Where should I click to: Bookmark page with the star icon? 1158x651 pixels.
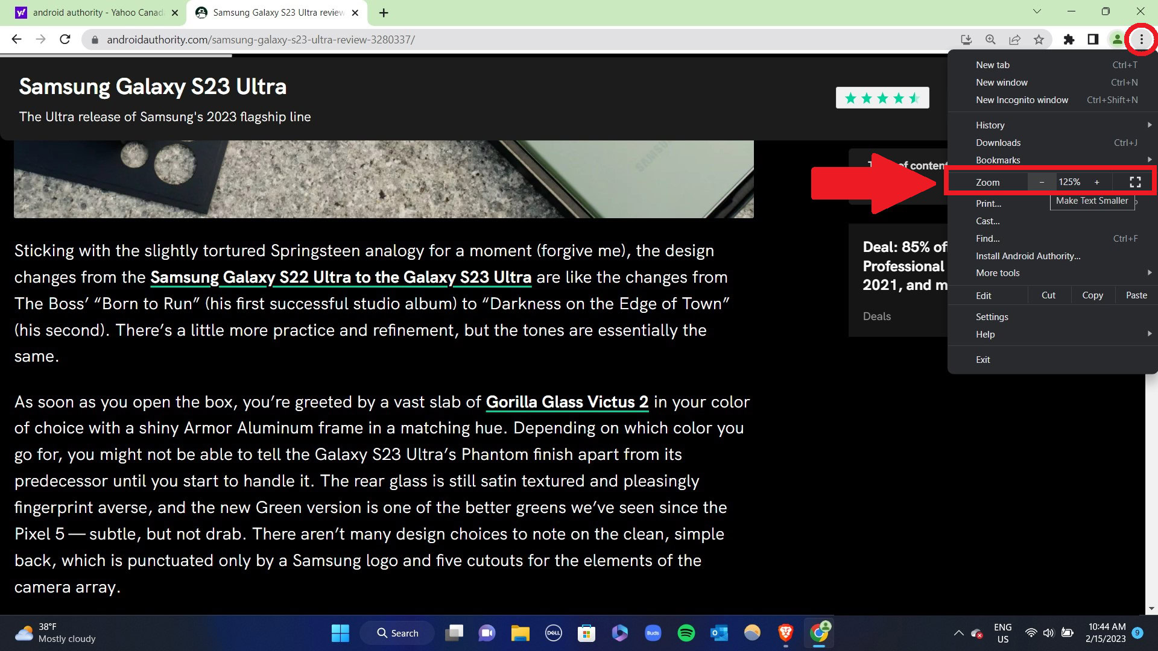(x=1039, y=40)
